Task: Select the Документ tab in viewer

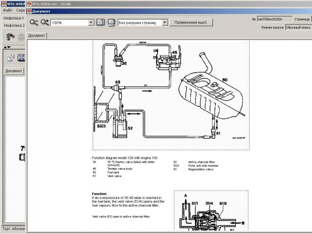Action: click(37, 36)
